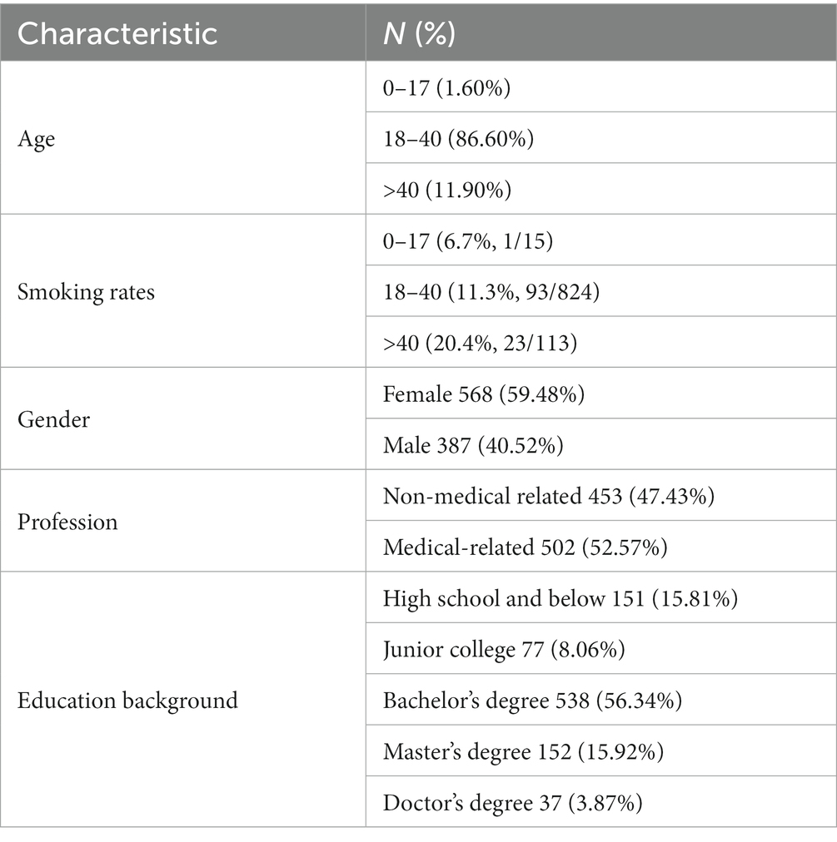The height and width of the screenshot is (842, 837).
Task: Select the Age row label
Action: 36,139
